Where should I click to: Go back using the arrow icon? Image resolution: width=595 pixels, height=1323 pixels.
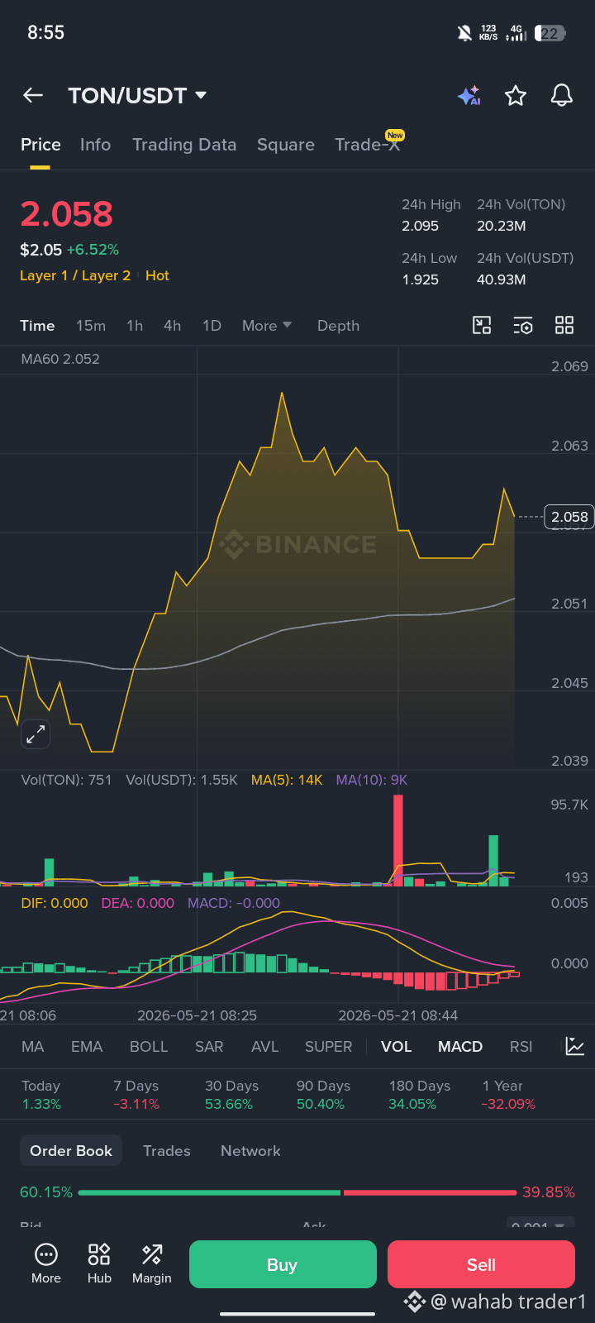pyautogui.click(x=33, y=96)
